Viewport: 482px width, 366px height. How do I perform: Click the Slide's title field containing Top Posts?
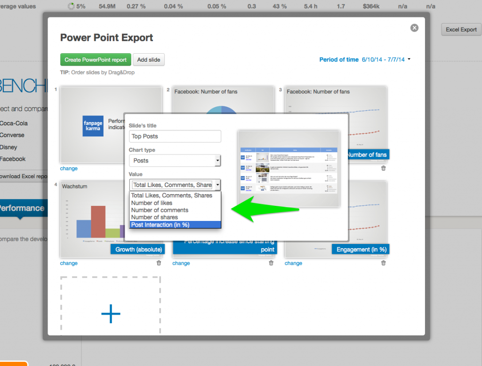[175, 136]
